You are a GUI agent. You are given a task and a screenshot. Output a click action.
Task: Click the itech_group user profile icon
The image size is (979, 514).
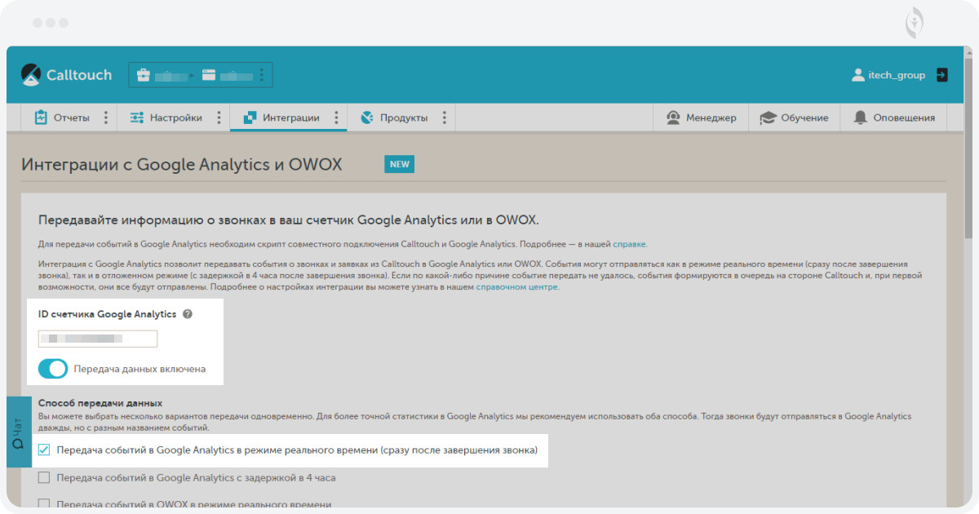[x=857, y=75]
